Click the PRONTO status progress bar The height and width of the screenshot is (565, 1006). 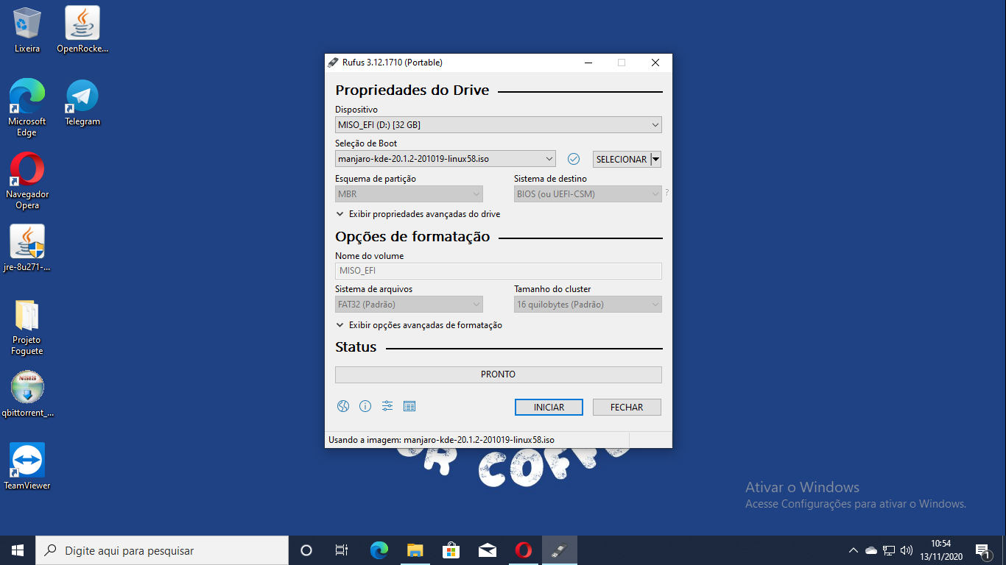pos(499,374)
